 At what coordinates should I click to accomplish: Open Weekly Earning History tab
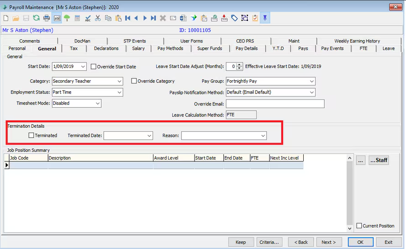(357, 41)
